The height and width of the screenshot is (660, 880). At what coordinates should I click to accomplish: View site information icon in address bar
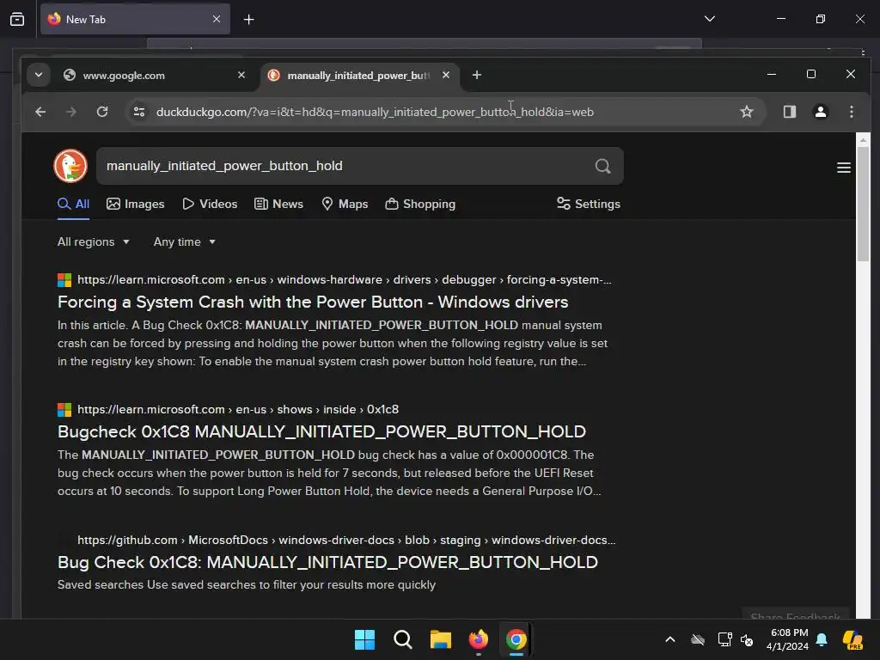point(139,112)
